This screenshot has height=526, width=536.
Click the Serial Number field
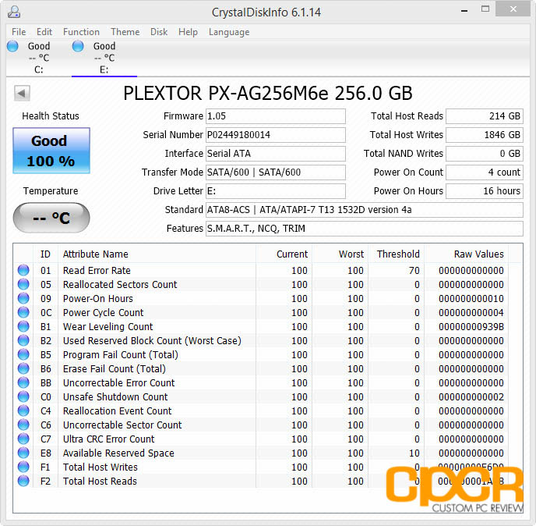pyautogui.click(x=276, y=135)
